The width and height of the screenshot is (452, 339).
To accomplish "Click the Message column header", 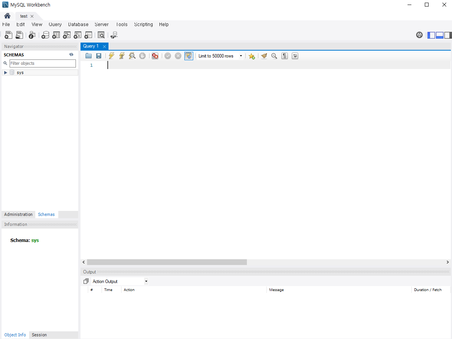I will [x=339, y=290].
